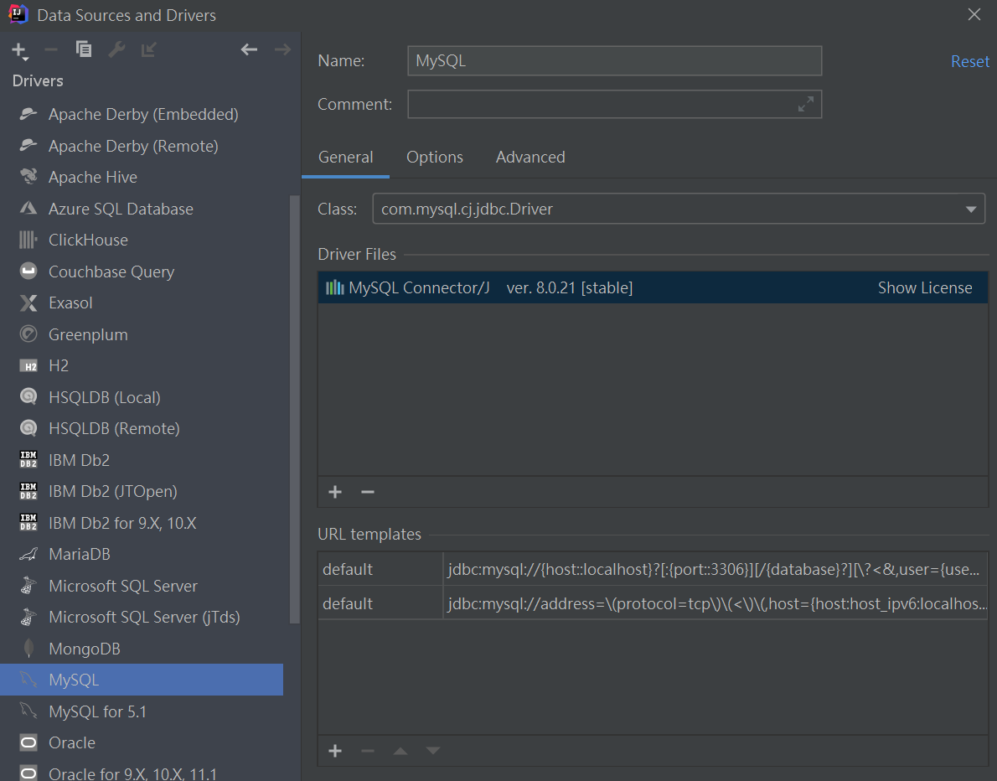Navigate back with the left arrow
Viewport: 997px width, 781px height.
[250, 49]
